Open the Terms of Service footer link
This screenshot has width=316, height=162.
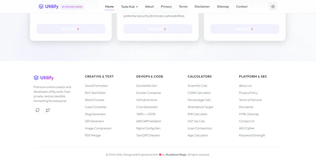coord(250,100)
